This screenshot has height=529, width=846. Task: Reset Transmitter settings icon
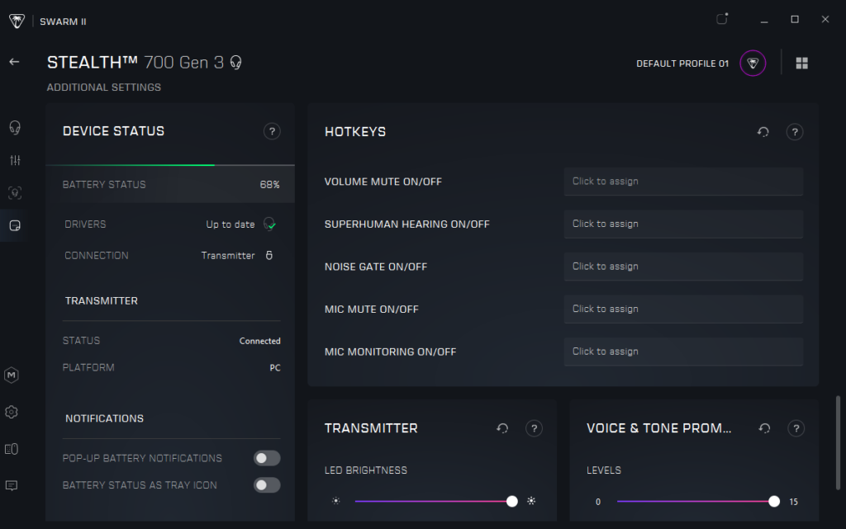pyautogui.click(x=502, y=428)
